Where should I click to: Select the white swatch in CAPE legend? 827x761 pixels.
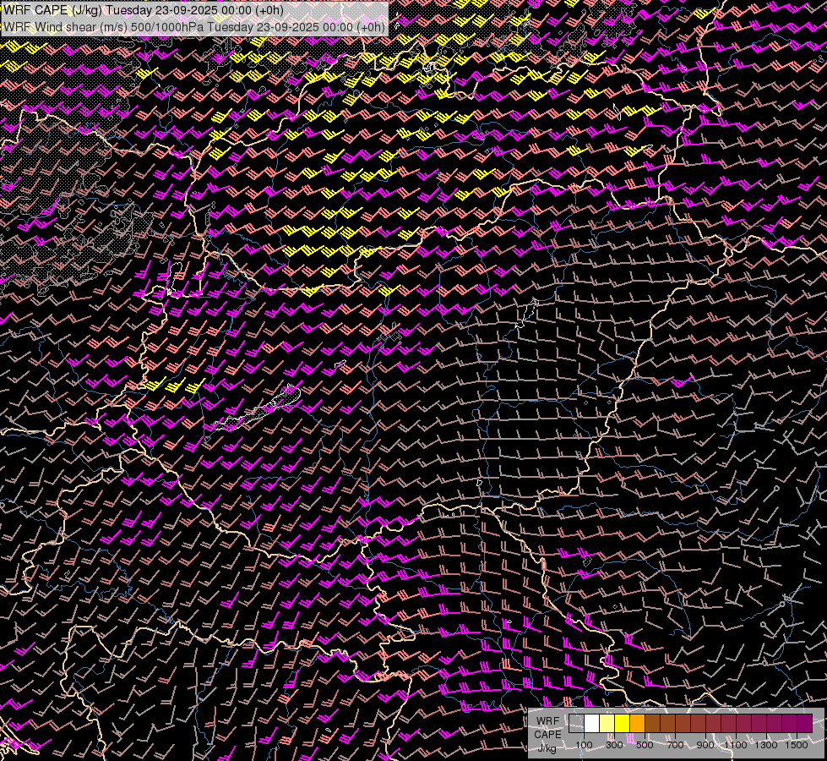[x=592, y=724]
